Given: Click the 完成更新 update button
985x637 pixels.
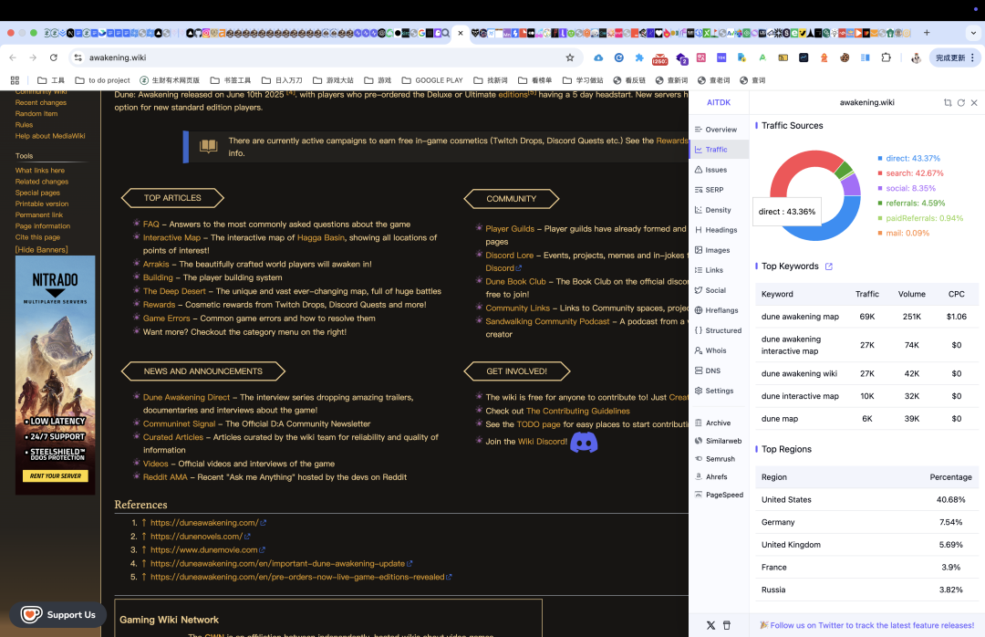Looking at the screenshot, I should tap(954, 57).
